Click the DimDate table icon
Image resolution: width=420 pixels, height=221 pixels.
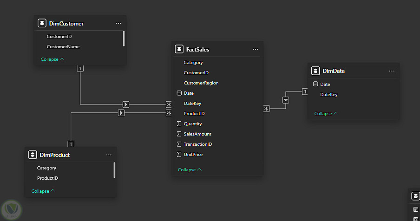pos(315,71)
